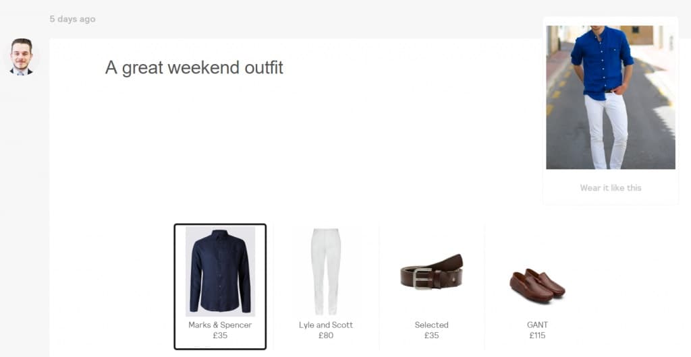Select the £80 trousers price
The image size is (691, 357).
[326, 335]
